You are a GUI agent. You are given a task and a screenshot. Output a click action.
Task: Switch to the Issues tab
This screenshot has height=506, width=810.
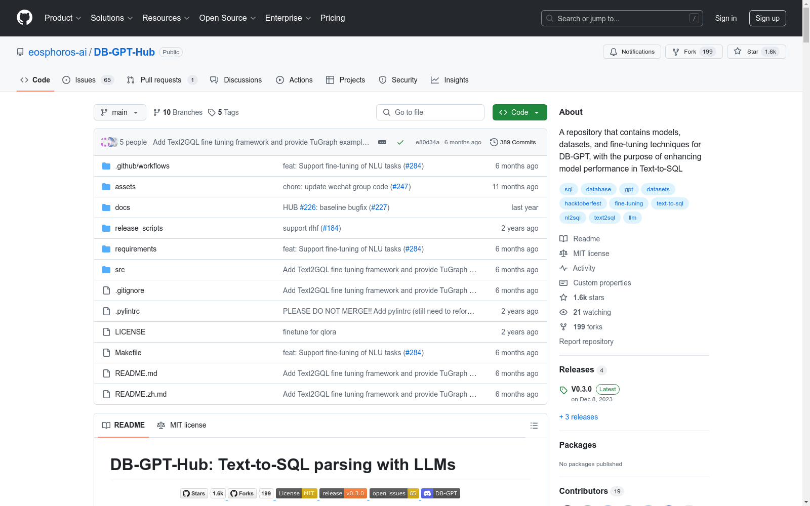(88, 80)
